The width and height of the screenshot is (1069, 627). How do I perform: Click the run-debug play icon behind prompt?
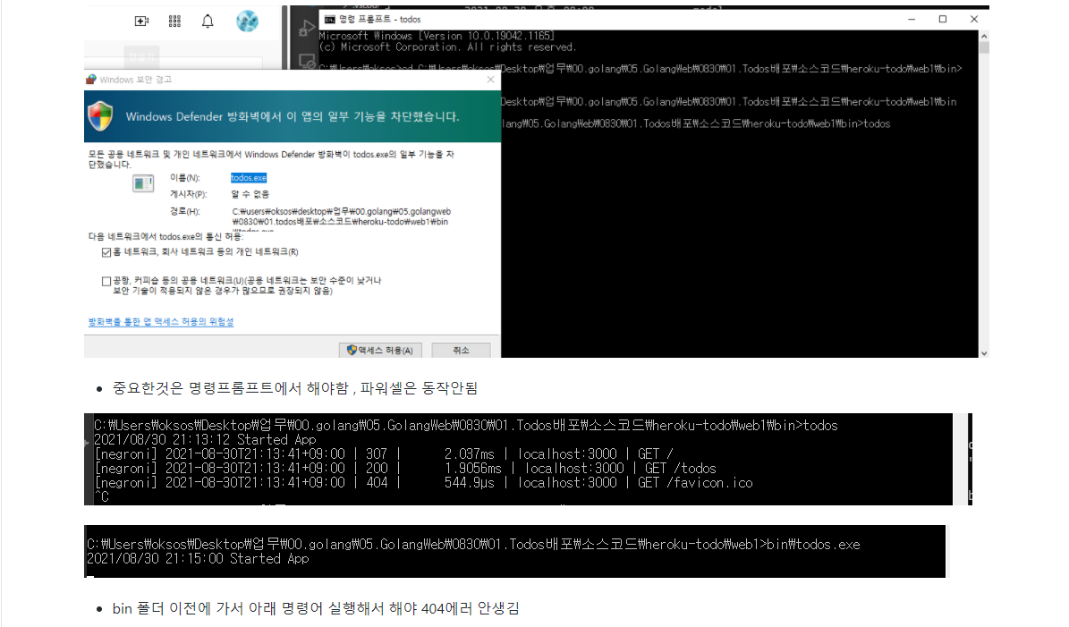(306, 29)
